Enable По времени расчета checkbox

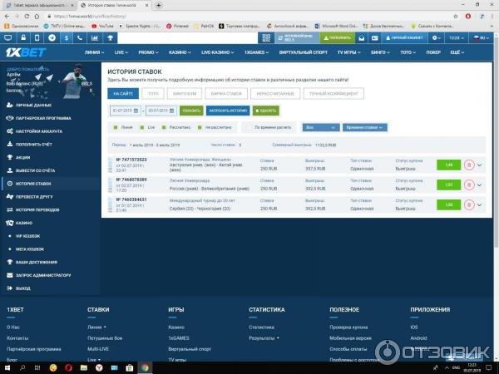pyautogui.click(x=249, y=127)
